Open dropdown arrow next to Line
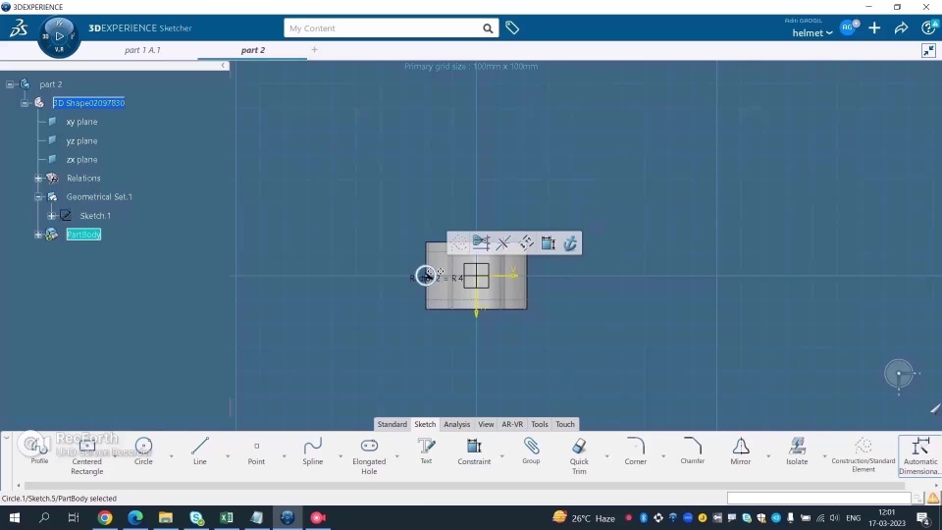The width and height of the screenshot is (942, 530). tap(228, 456)
